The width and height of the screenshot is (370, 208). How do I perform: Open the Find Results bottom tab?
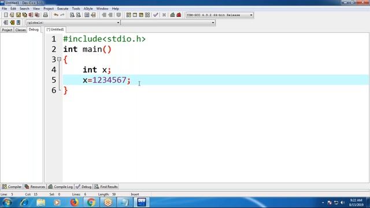coord(106,187)
